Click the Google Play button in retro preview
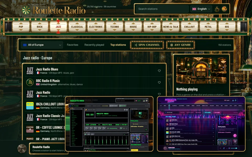 point(134,150)
